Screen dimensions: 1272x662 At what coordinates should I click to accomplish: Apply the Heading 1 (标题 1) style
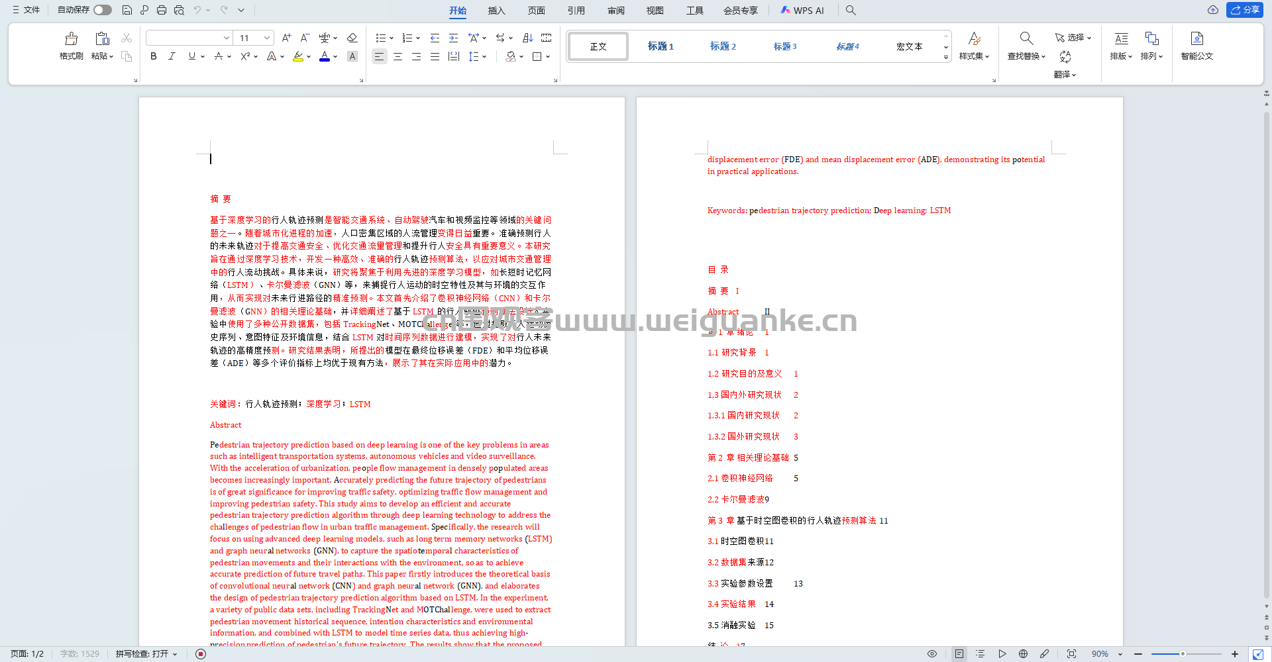(660, 46)
